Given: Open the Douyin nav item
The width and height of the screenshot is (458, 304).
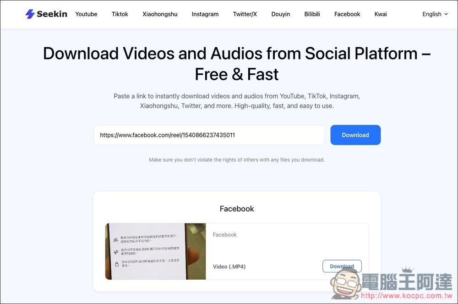Looking at the screenshot, I should [x=280, y=14].
